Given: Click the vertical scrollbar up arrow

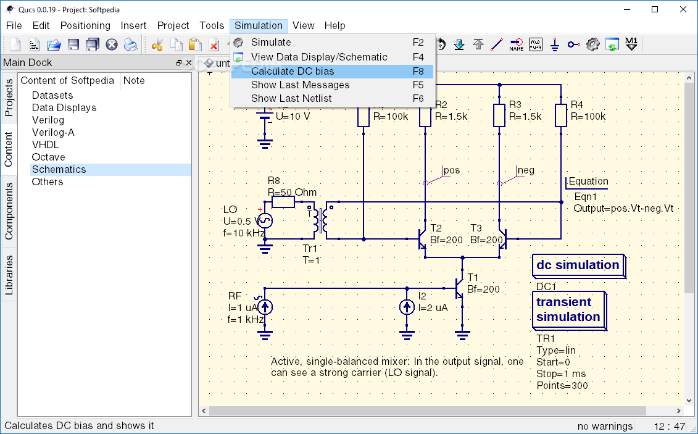Looking at the screenshot, I should coord(689,77).
